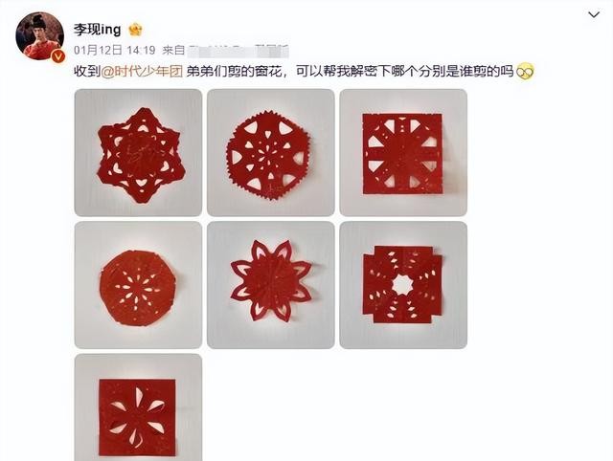The image size is (613, 461).
Task: Click the 来自 source label
Action: (173, 51)
